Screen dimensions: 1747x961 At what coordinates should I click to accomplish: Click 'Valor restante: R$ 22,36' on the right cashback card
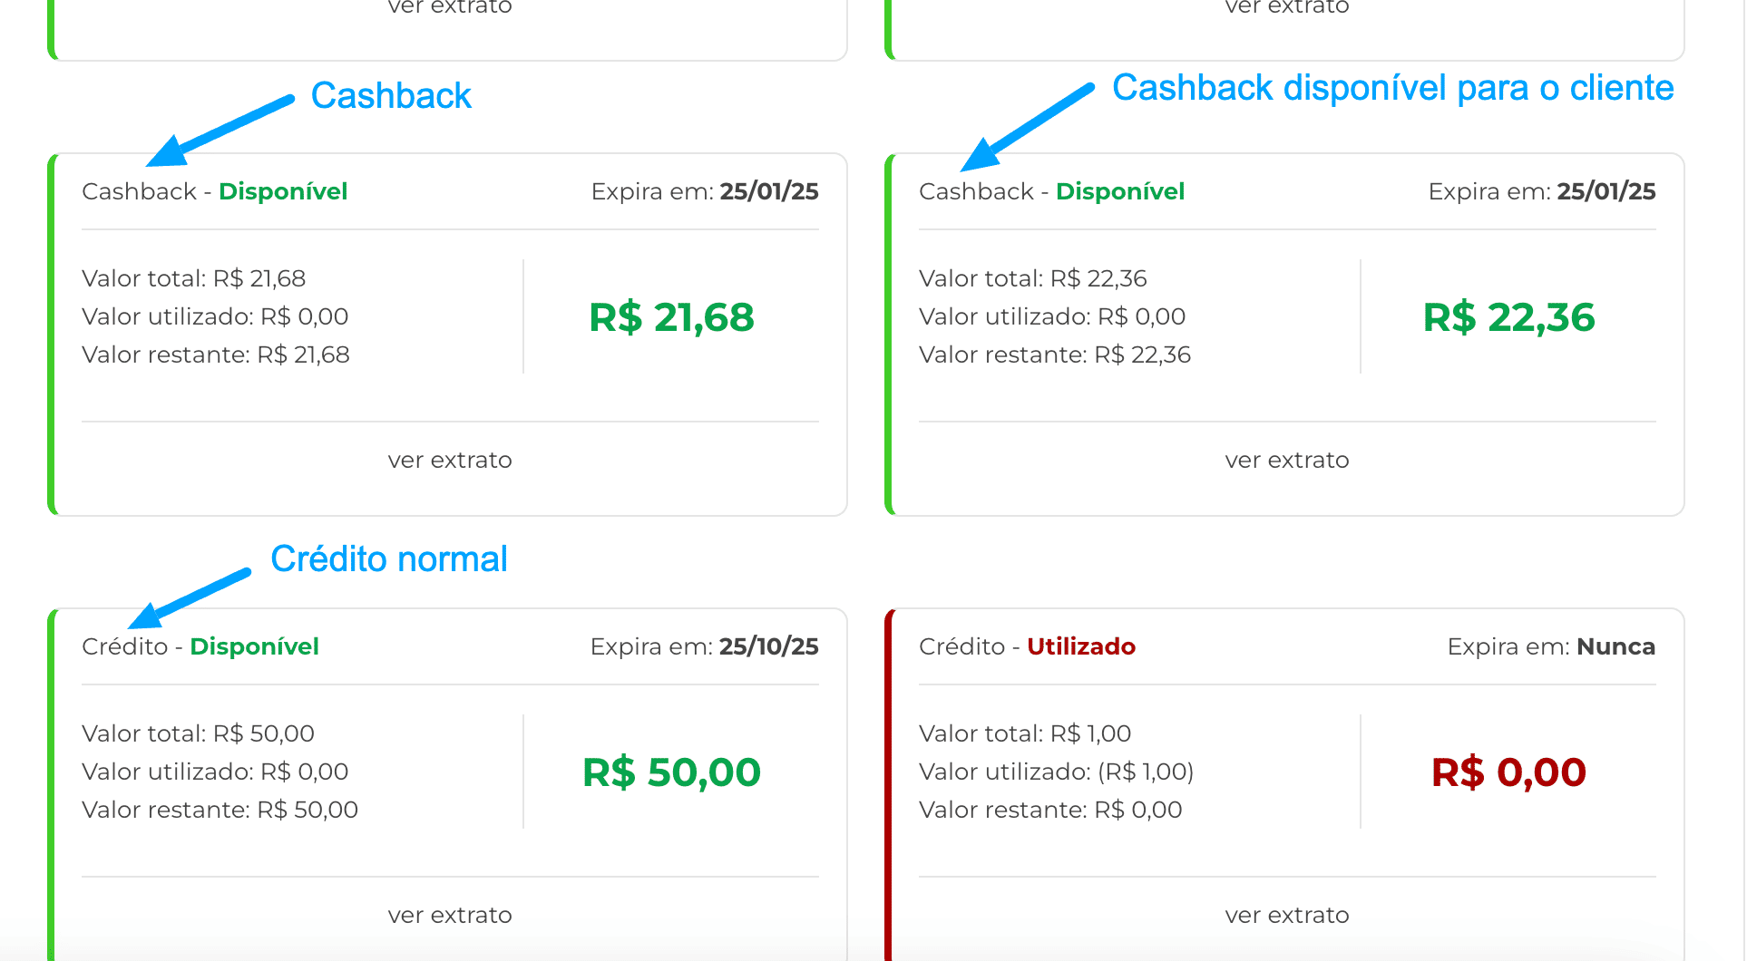1054,354
